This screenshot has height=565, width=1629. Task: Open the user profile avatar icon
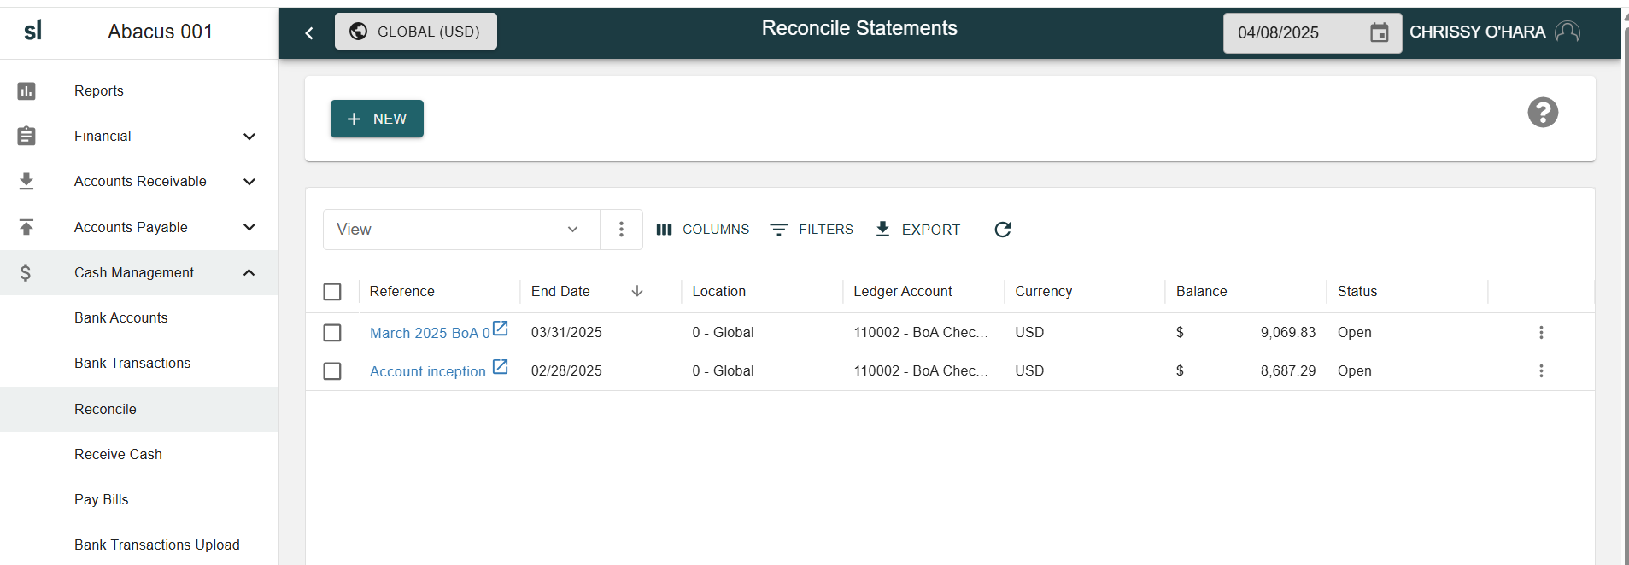pyautogui.click(x=1567, y=32)
